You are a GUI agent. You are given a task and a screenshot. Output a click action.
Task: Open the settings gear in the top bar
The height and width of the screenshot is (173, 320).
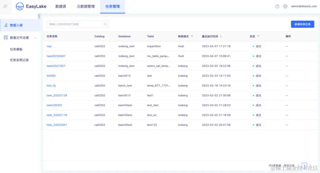click(285, 6)
